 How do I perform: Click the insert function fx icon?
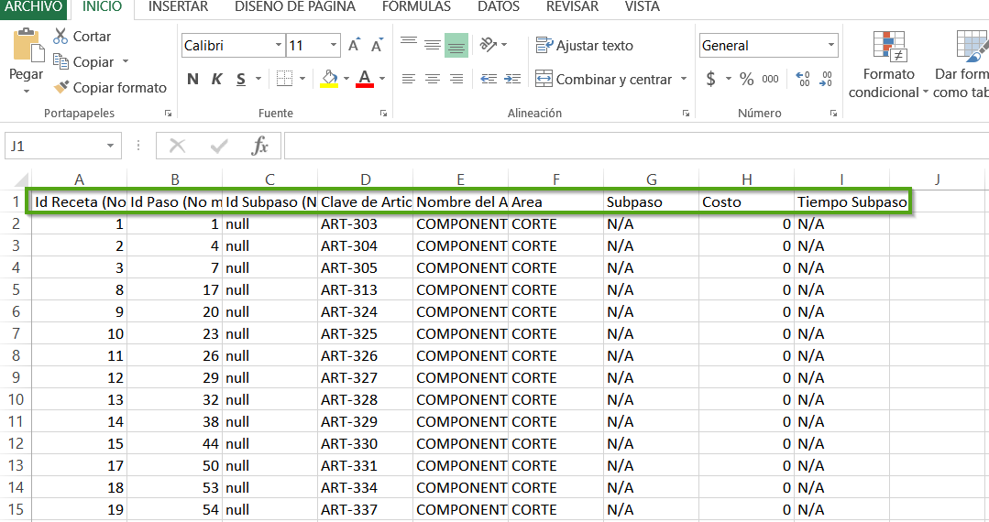[260, 146]
